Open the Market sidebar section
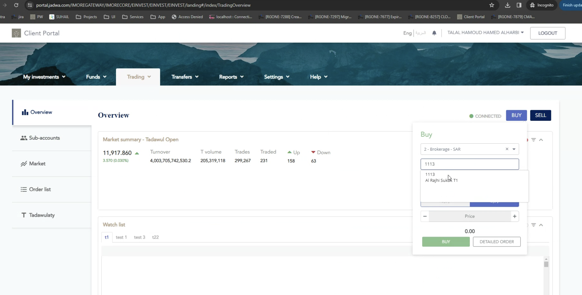Viewport: 582px width, 295px height. coord(37,164)
